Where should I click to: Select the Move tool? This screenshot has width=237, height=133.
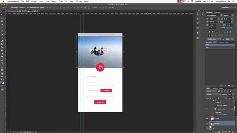click(2, 15)
